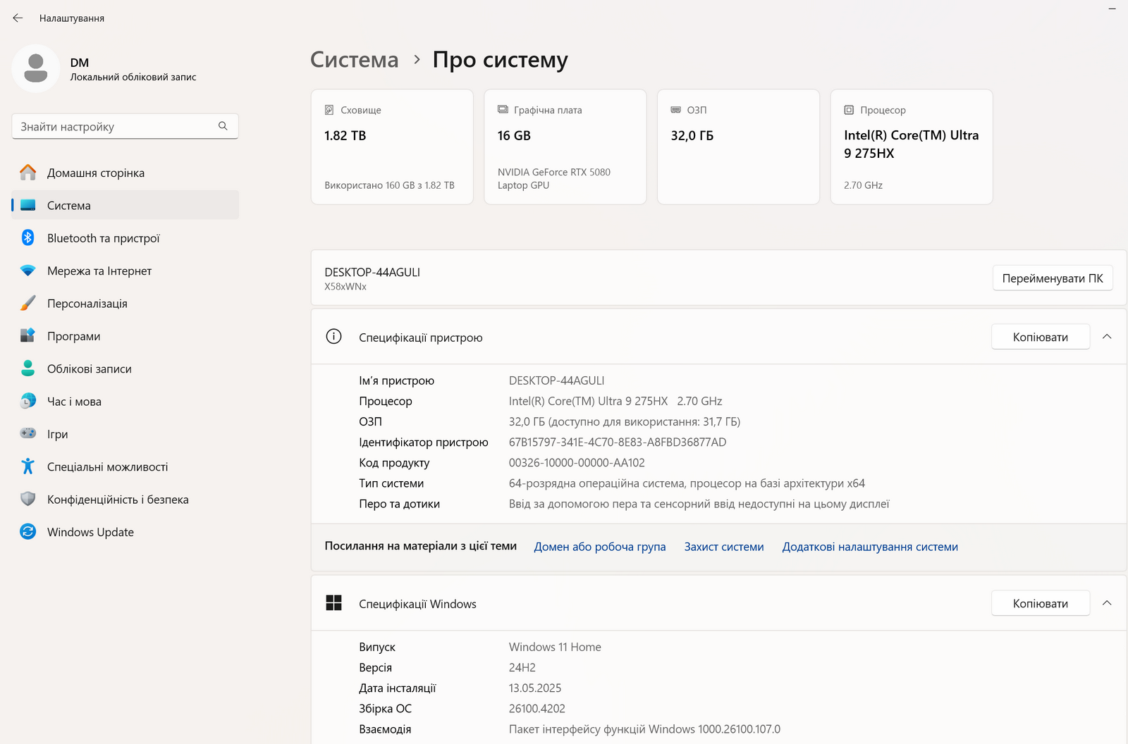Viewport: 1128px width, 744px height.
Task: Minimize the Налаштування window
Action: point(1112,8)
